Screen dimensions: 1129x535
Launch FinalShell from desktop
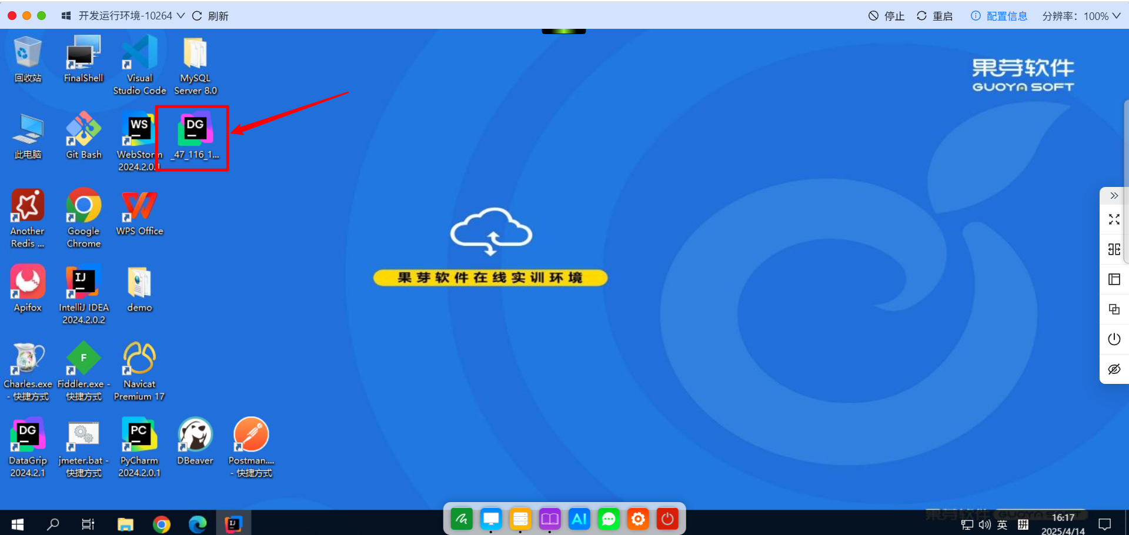tap(83, 59)
